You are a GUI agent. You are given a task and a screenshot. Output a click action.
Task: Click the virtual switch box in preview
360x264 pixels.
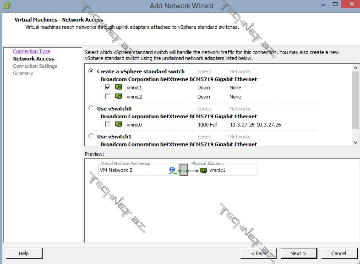[184, 170]
